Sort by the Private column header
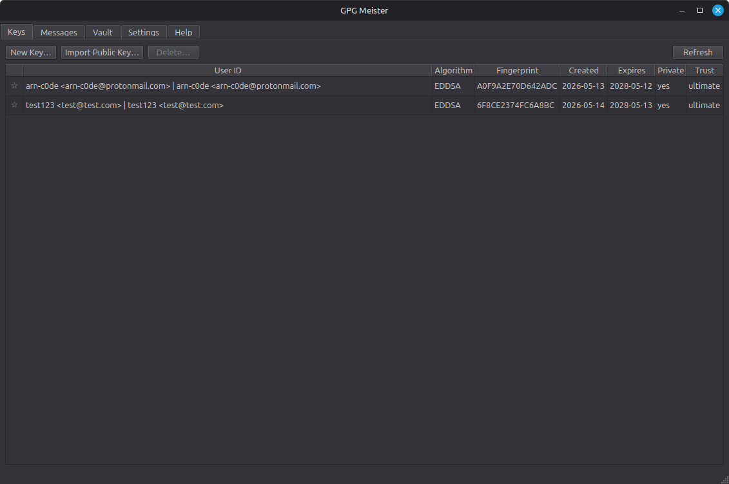 click(670, 71)
